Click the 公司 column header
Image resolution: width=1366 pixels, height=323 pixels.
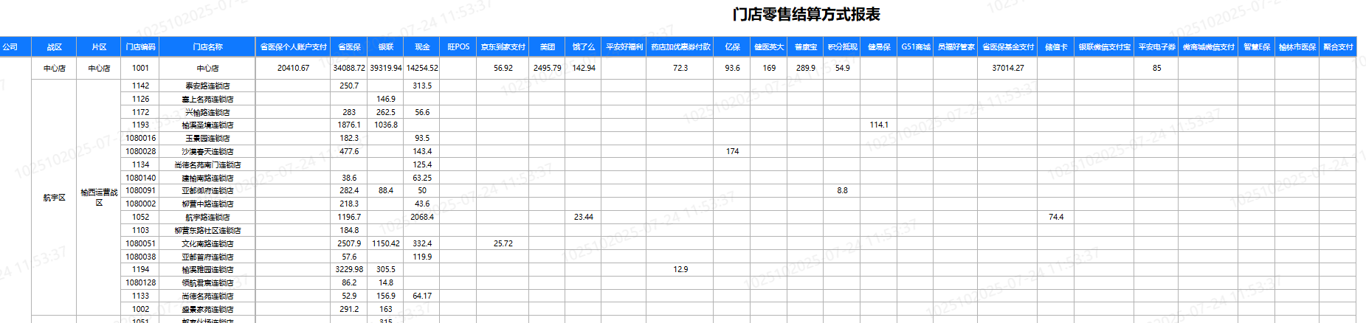[10, 46]
